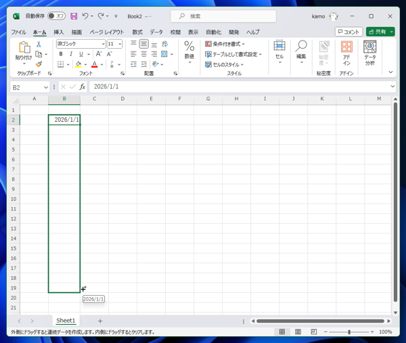Open the font name dropdown
Viewport: 406px width, 343px height.
[104, 44]
